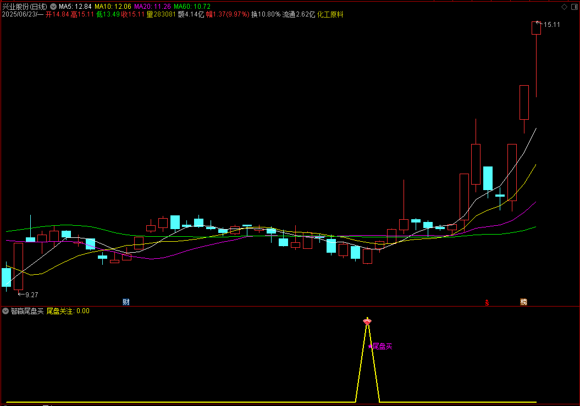
Task: Toggle the side panel icon in the top-right corner
Action: tap(575, 7)
